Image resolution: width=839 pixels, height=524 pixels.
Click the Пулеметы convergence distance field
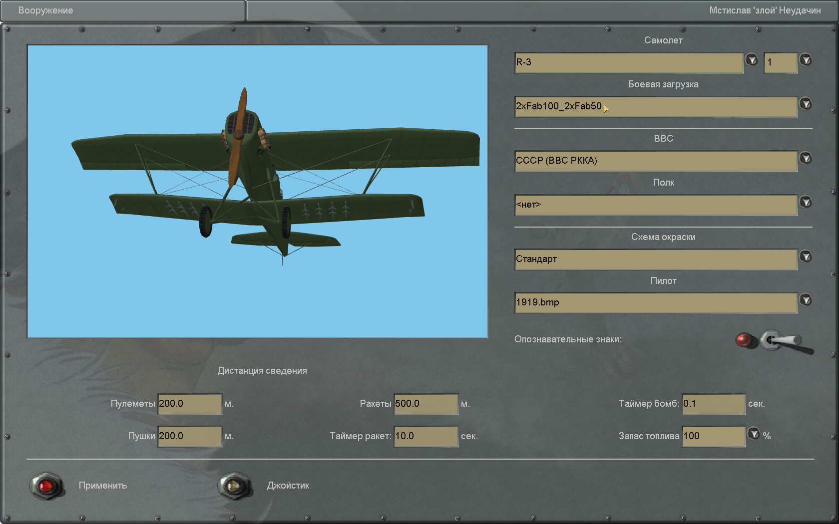click(190, 404)
